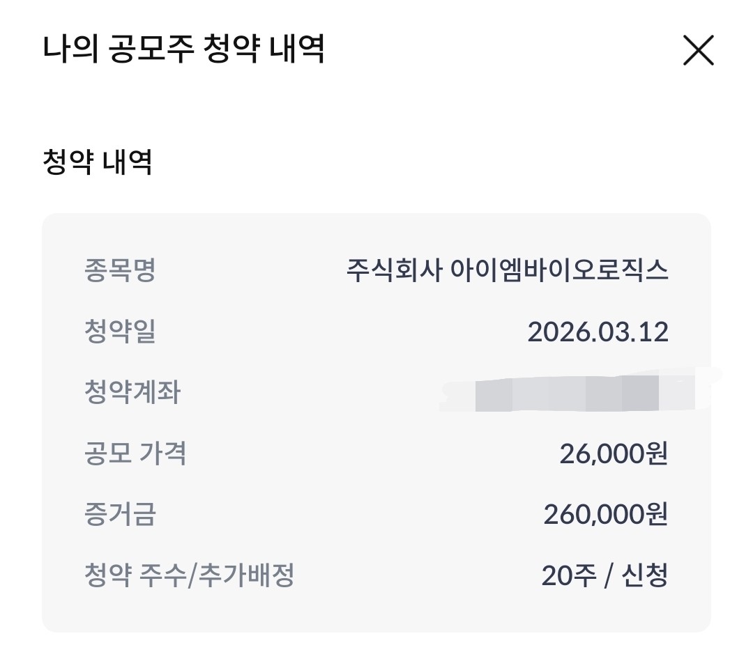Viewport: 753px width, 652px height.
Task: Select the 260,000원 deposit amount
Action: (606, 515)
